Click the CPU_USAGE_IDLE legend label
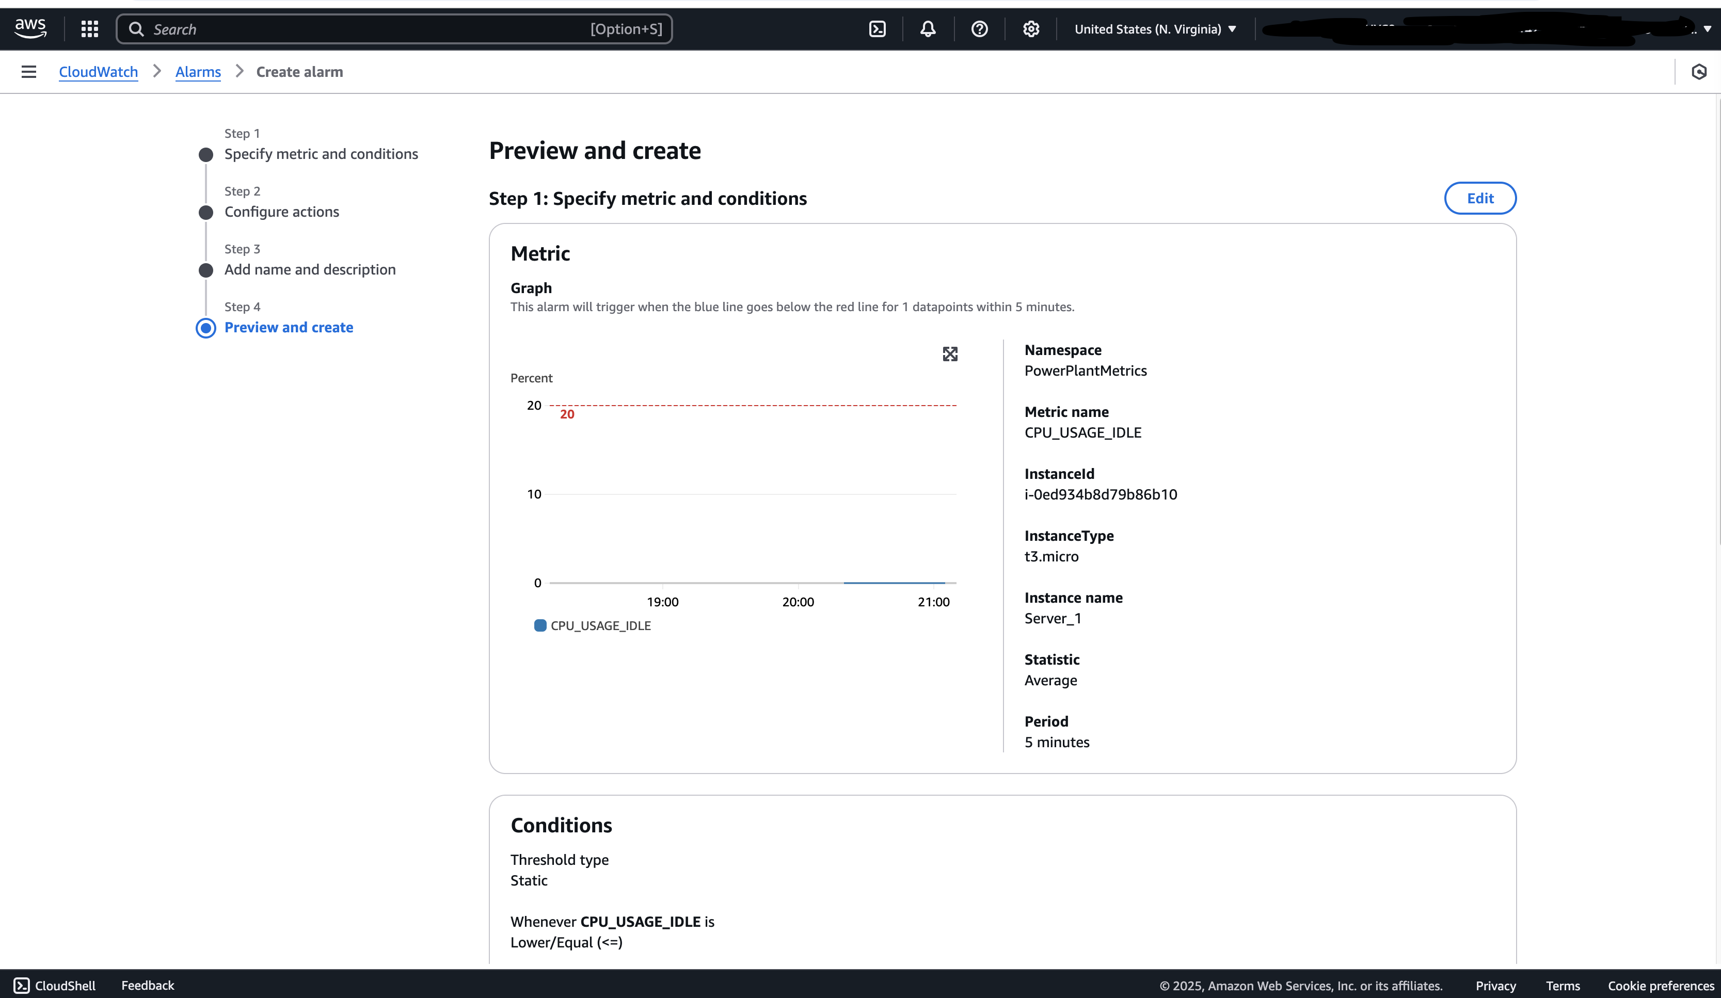The width and height of the screenshot is (1721, 998). pyautogui.click(x=600, y=625)
